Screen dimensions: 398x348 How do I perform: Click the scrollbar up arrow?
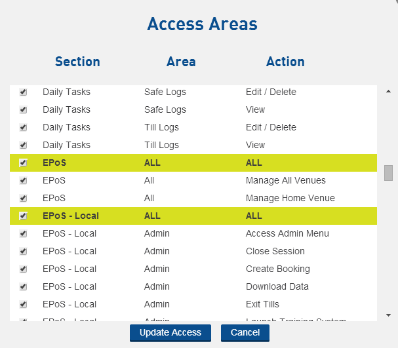(x=388, y=92)
